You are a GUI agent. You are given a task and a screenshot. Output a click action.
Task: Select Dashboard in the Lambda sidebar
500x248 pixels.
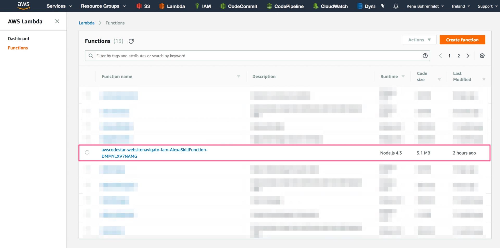(18, 39)
